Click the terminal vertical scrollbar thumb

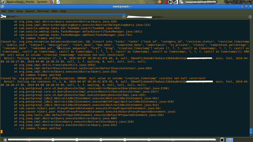(251, 131)
